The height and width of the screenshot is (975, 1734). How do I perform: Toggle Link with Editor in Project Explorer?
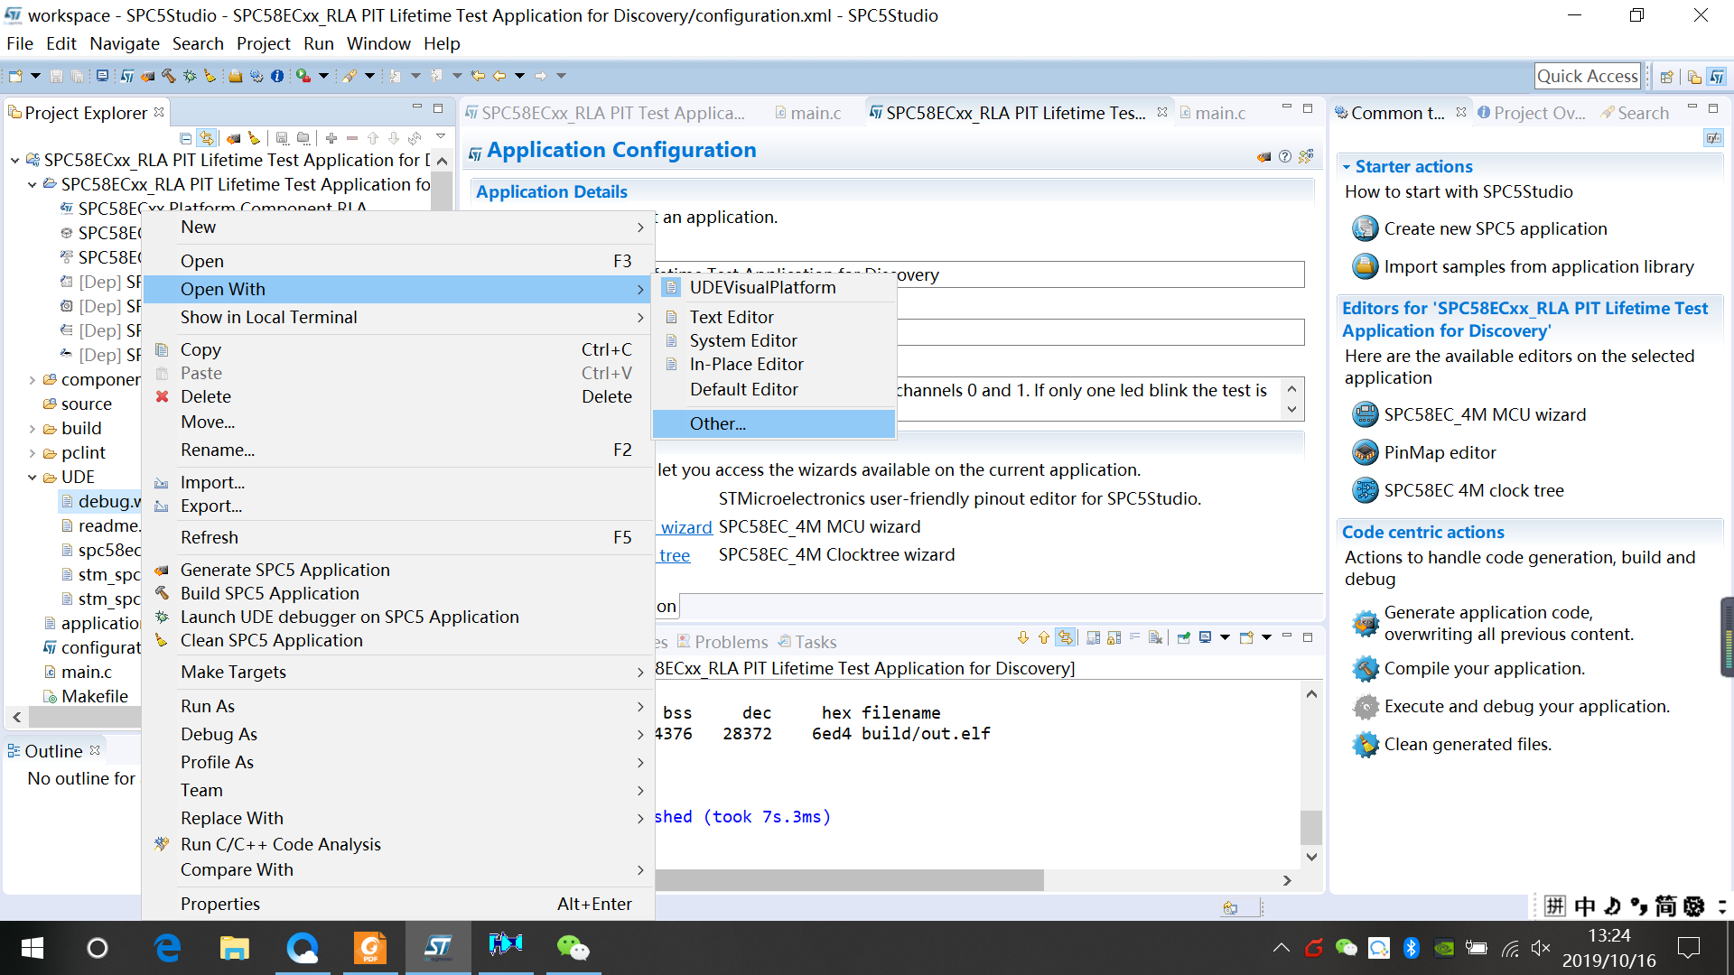click(x=207, y=138)
